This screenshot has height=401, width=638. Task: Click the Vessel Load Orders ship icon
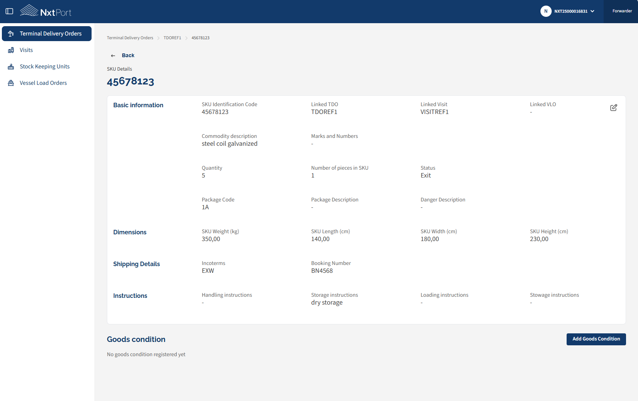tap(11, 83)
